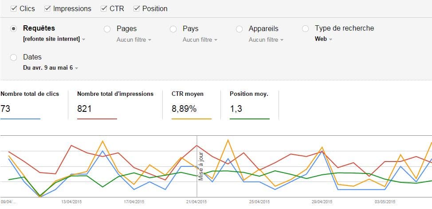Click the 29/04/2015 axis date label

(322, 202)
